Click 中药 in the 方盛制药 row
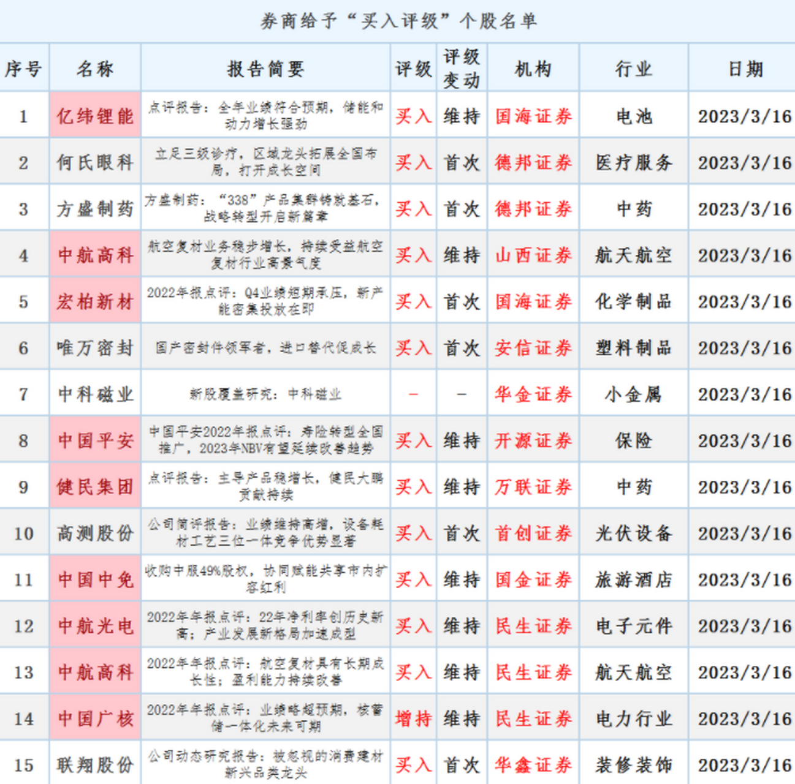The image size is (795, 784). pyautogui.click(x=634, y=209)
